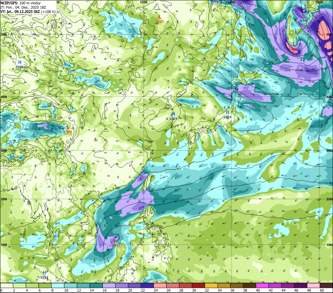Click the 'IT: Fim.. 04. Des.. 2025 18Z' line
This screenshot has height=293, width=333.
23,7
